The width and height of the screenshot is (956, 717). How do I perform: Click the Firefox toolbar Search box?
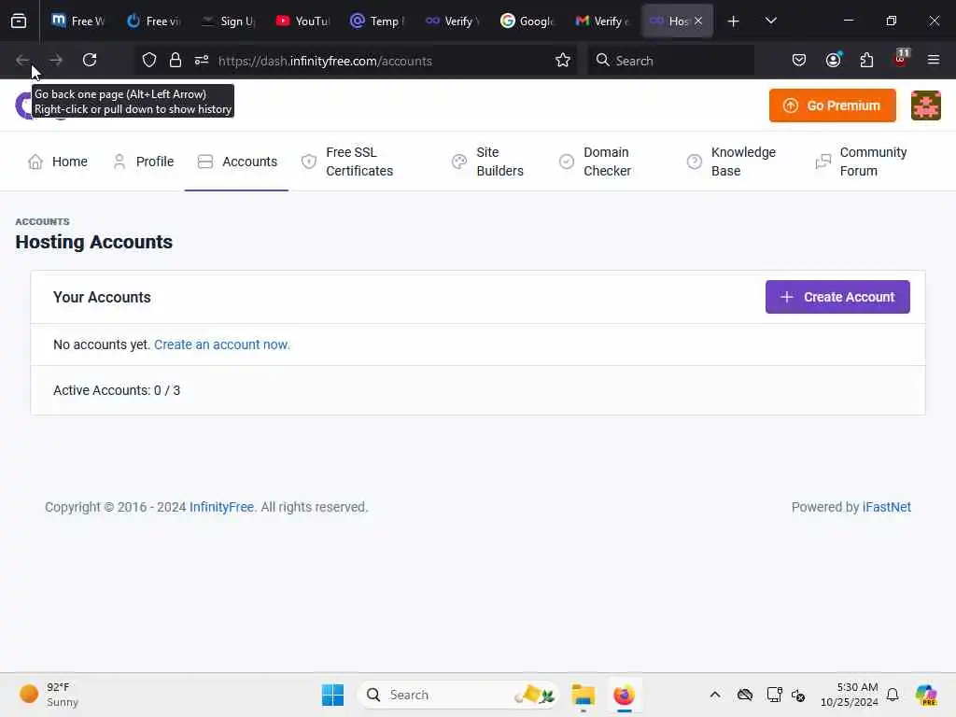click(x=670, y=60)
